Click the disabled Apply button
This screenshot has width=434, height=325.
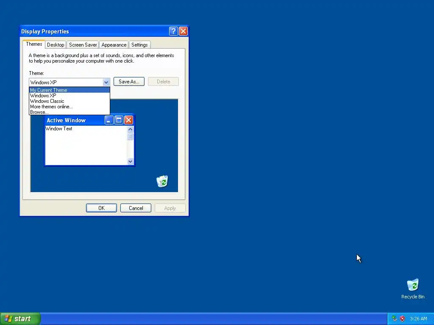(x=170, y=208)
